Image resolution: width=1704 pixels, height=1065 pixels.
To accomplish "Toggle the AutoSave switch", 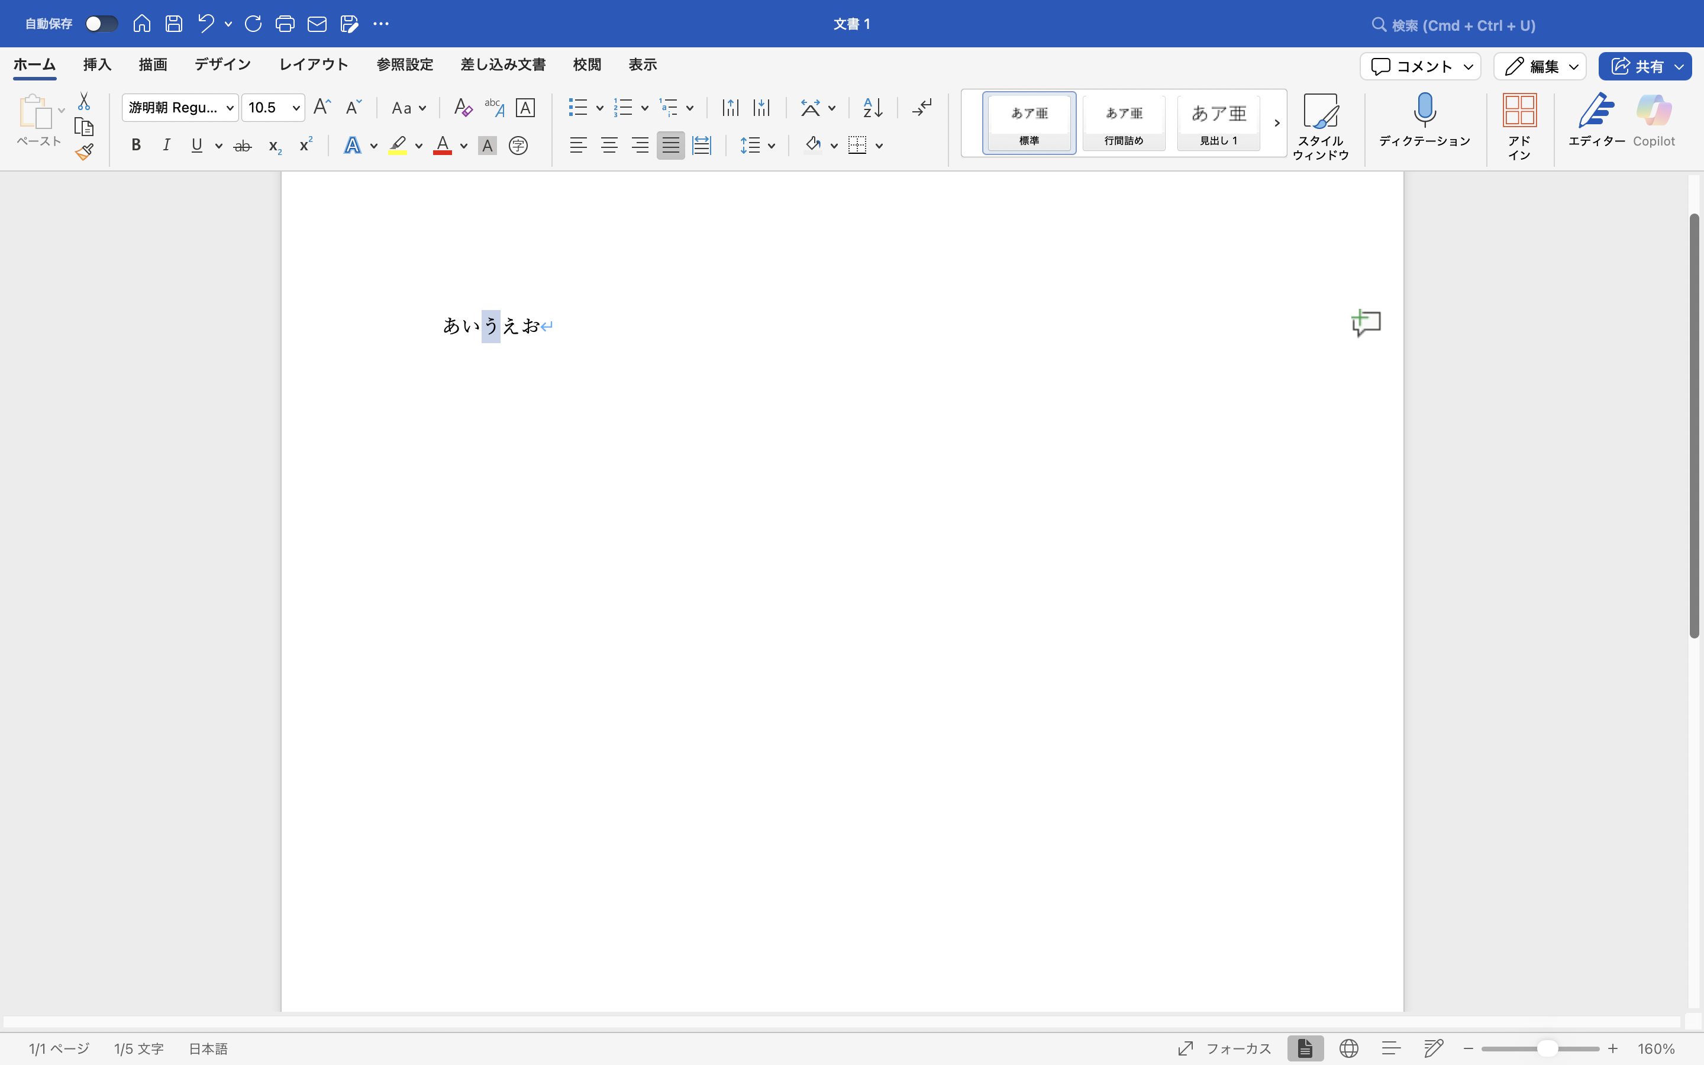I will (x=101, y=24).
